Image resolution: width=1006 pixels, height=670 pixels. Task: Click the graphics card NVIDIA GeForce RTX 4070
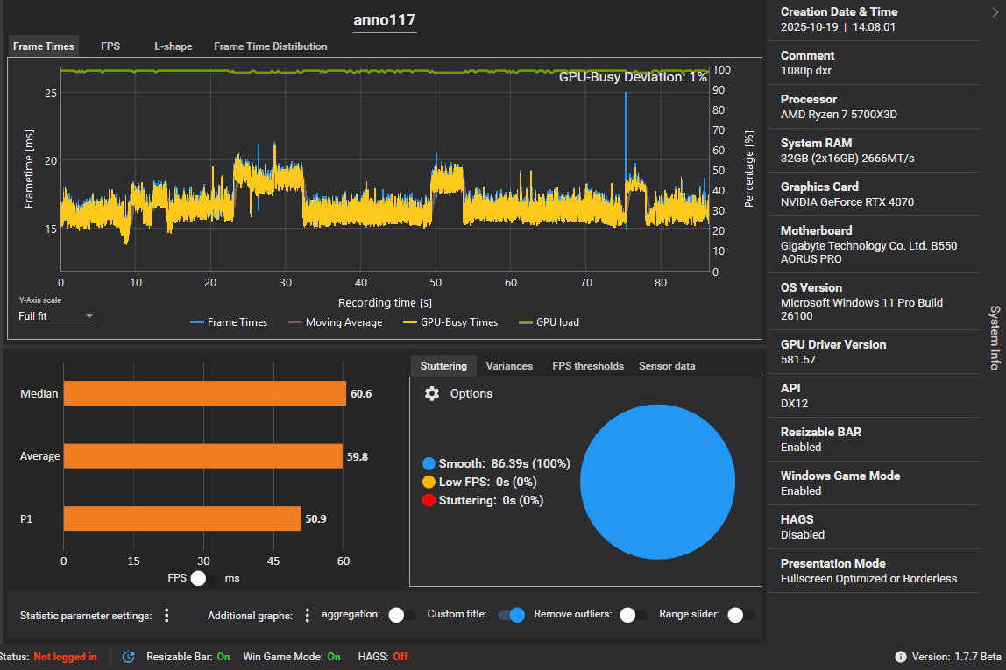pos(847,202)
